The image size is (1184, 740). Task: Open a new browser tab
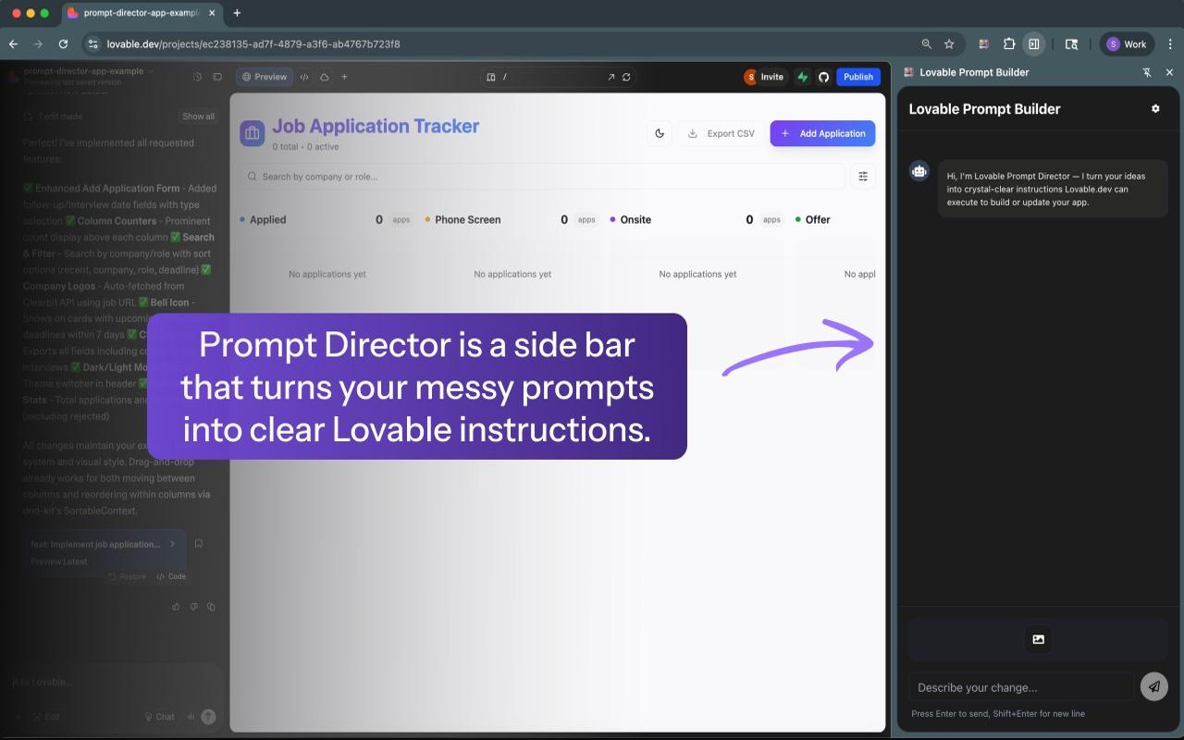[237, 13]
